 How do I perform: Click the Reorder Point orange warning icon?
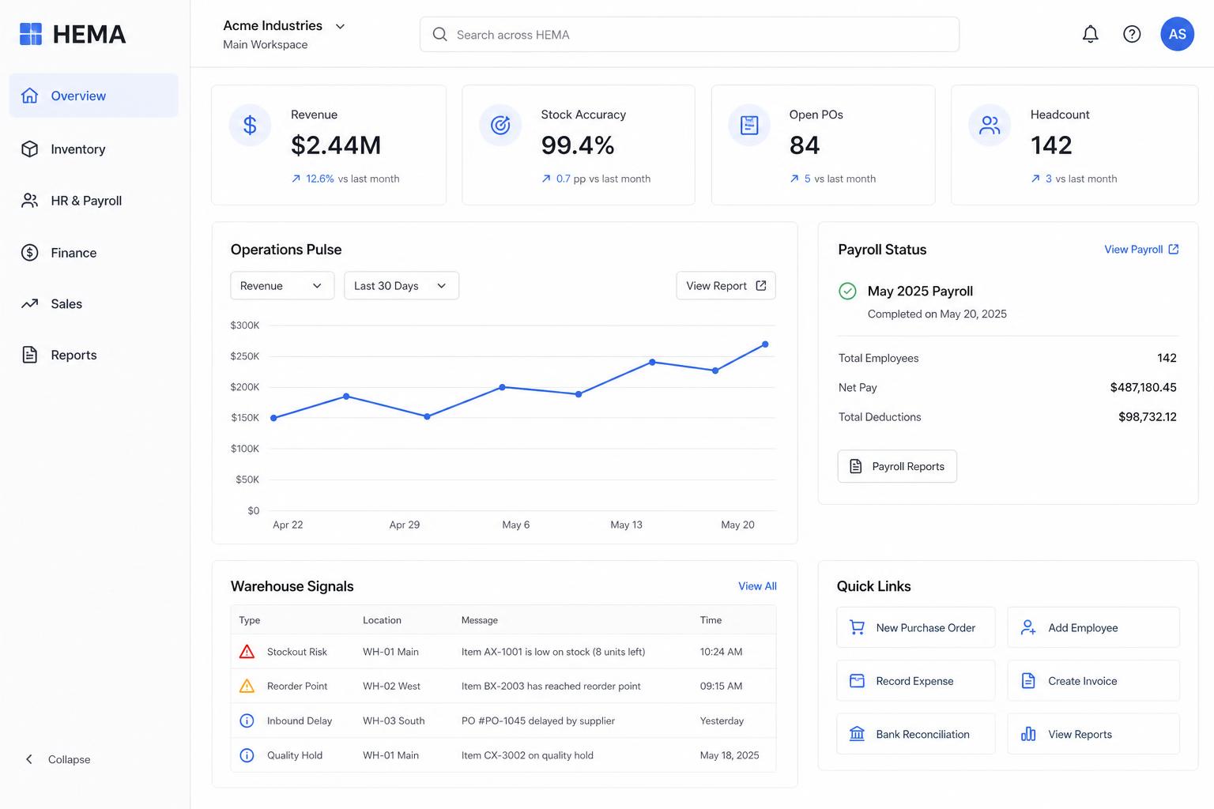[x=247, y=686]
